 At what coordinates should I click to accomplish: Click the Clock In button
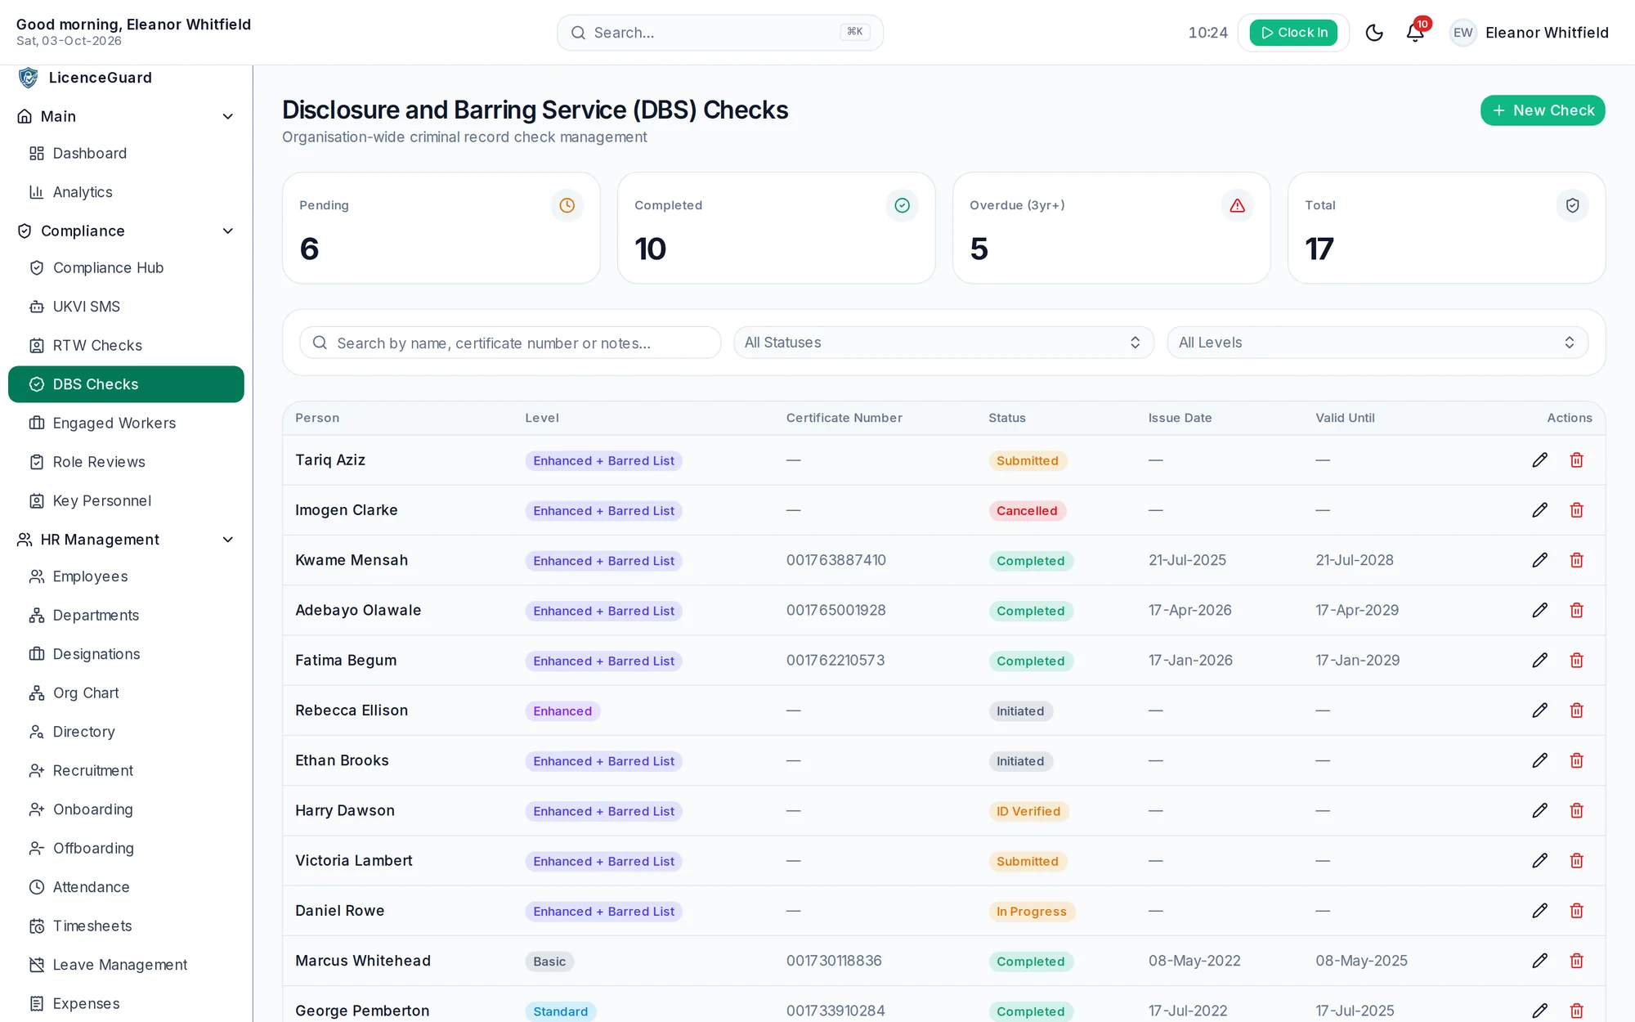[1293, 33]
